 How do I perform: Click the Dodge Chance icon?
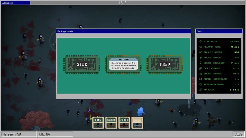tap(201, 74)
